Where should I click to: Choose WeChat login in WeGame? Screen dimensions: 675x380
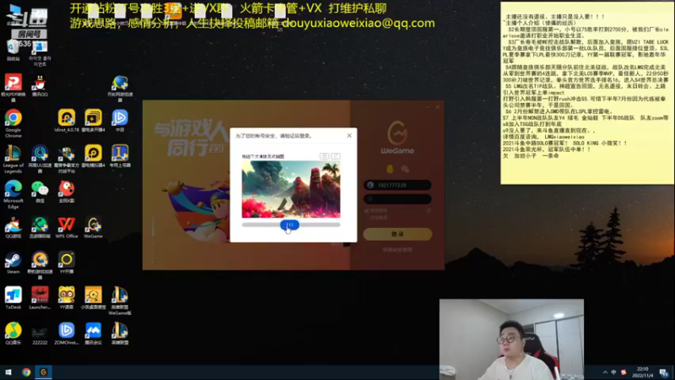(405, 169)
